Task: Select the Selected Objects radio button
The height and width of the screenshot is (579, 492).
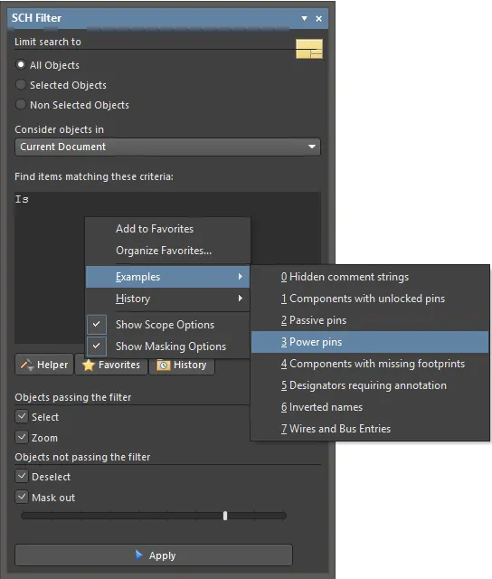Action: click(x=21, y=84)
